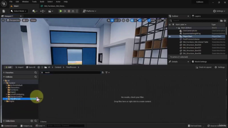Save the search as collection icon
The width and height of the screenshot is (228, 128).
click(x=103, y=73)
